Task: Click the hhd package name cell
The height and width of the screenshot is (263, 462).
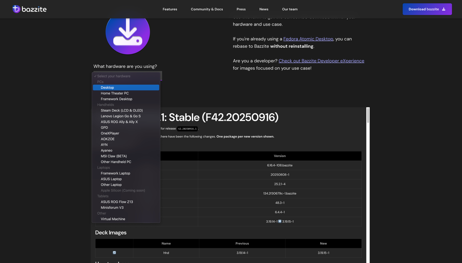Action: pos(166,253)
